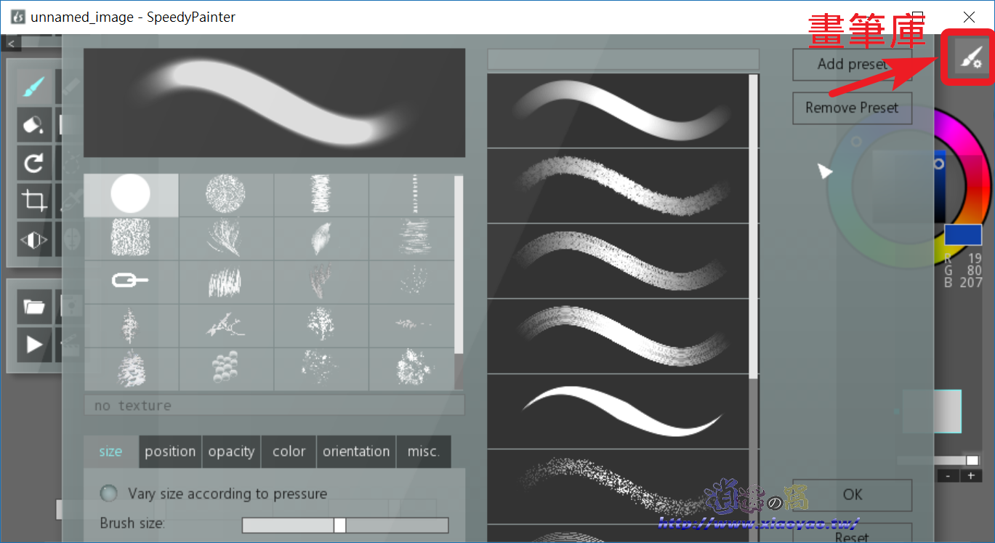Choose the cluster of spheres brush tip

coord(226,369)
